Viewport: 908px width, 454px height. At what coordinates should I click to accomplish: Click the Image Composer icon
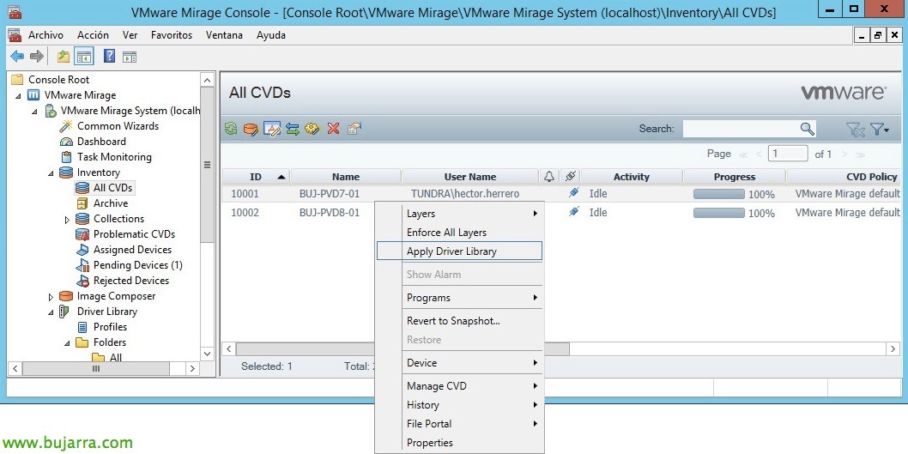tap(67, 296)
